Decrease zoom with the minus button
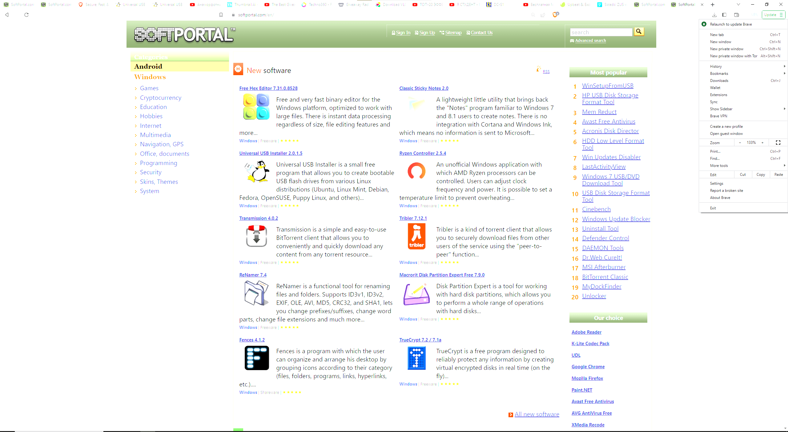788x432 pixels. 740,143
